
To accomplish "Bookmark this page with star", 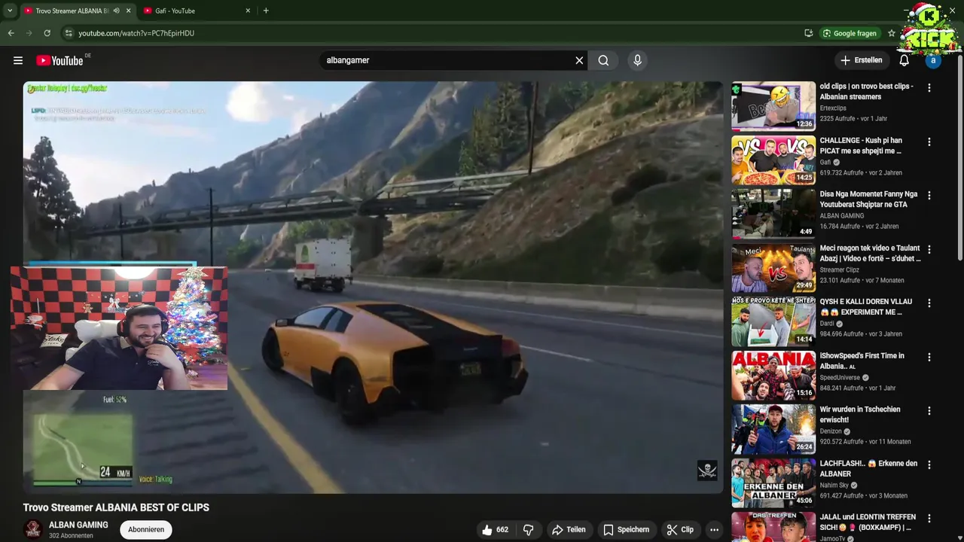I will 892,33.
